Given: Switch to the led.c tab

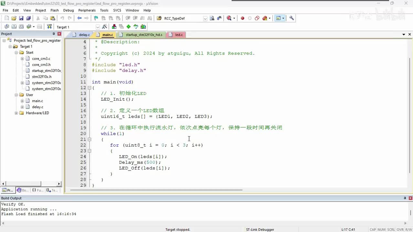Looking at the screenshot, I should (x=179, y=35).
